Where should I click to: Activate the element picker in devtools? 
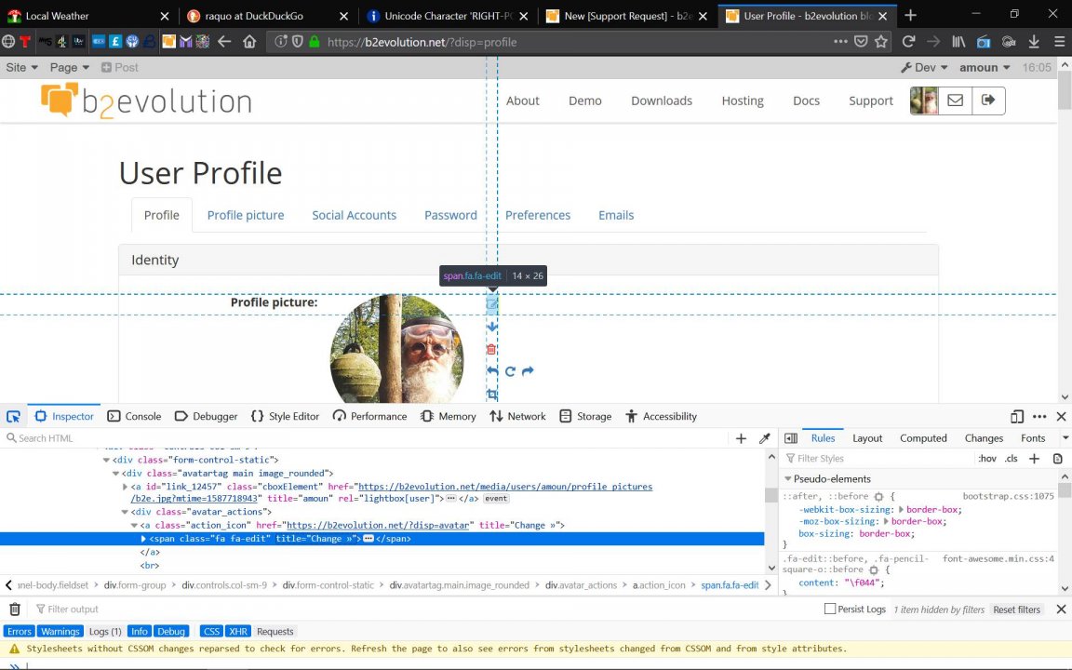(13, 416)
